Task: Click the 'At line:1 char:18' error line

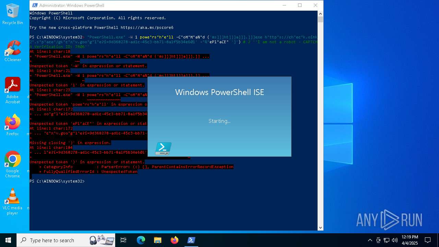Action: (50, 51)
